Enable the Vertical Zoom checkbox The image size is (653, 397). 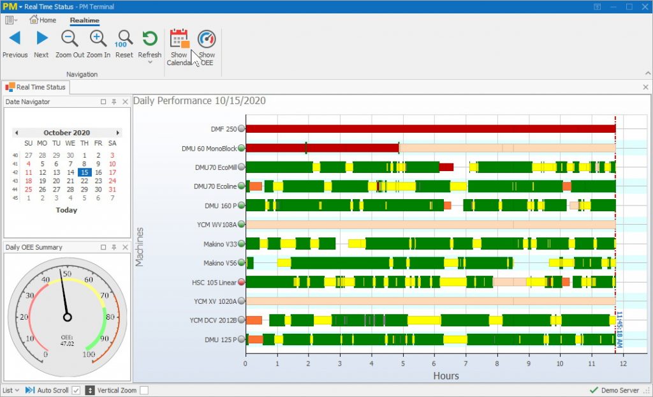pos(143,391)
